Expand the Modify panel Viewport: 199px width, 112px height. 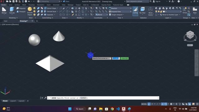pos(80,18)
